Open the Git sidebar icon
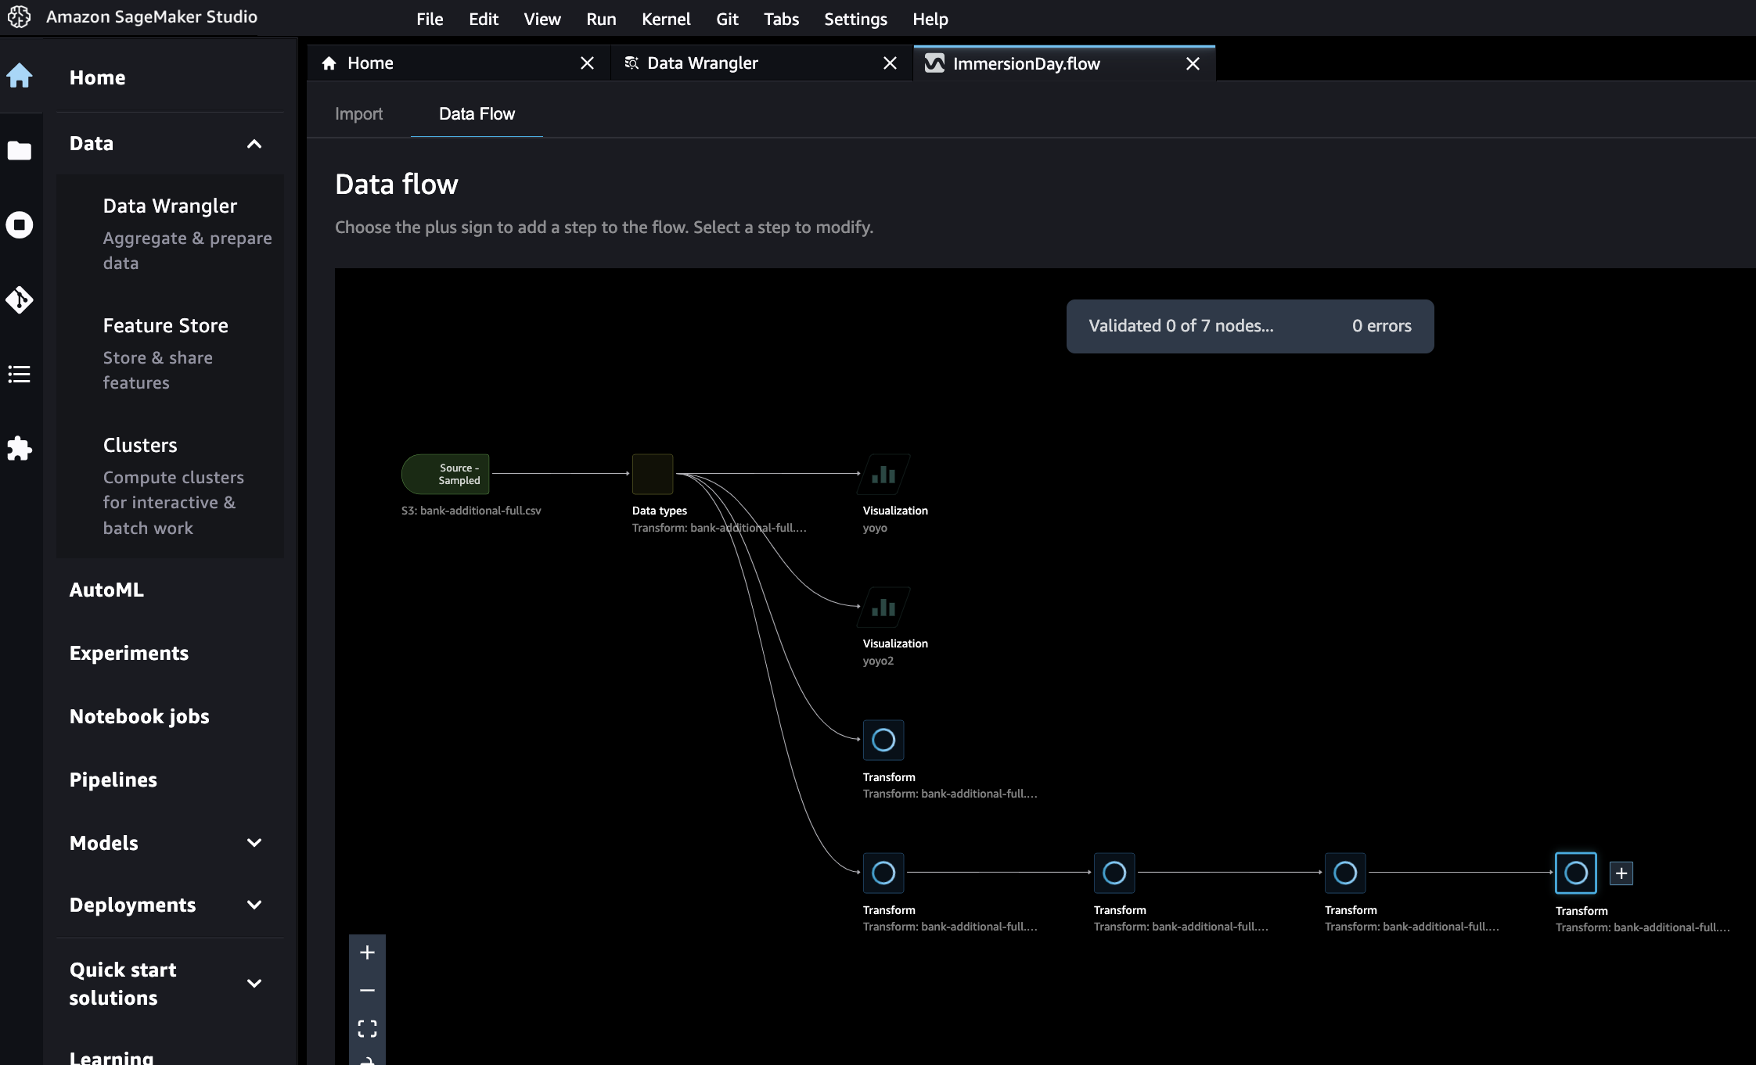The height and width of the screenshot is (1065, 1756). point(20,299)
